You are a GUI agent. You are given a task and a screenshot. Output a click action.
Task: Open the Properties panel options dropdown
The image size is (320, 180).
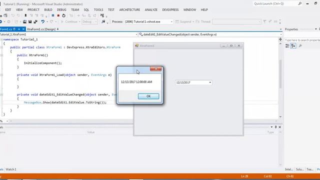pyautogui.click(x=315, y=29)
